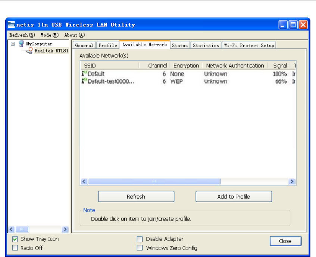Image resolution: width=316 pixels, height=257 pixels.
Task: Click the Realtek wireless adapter icon
Action: point(29,51)
